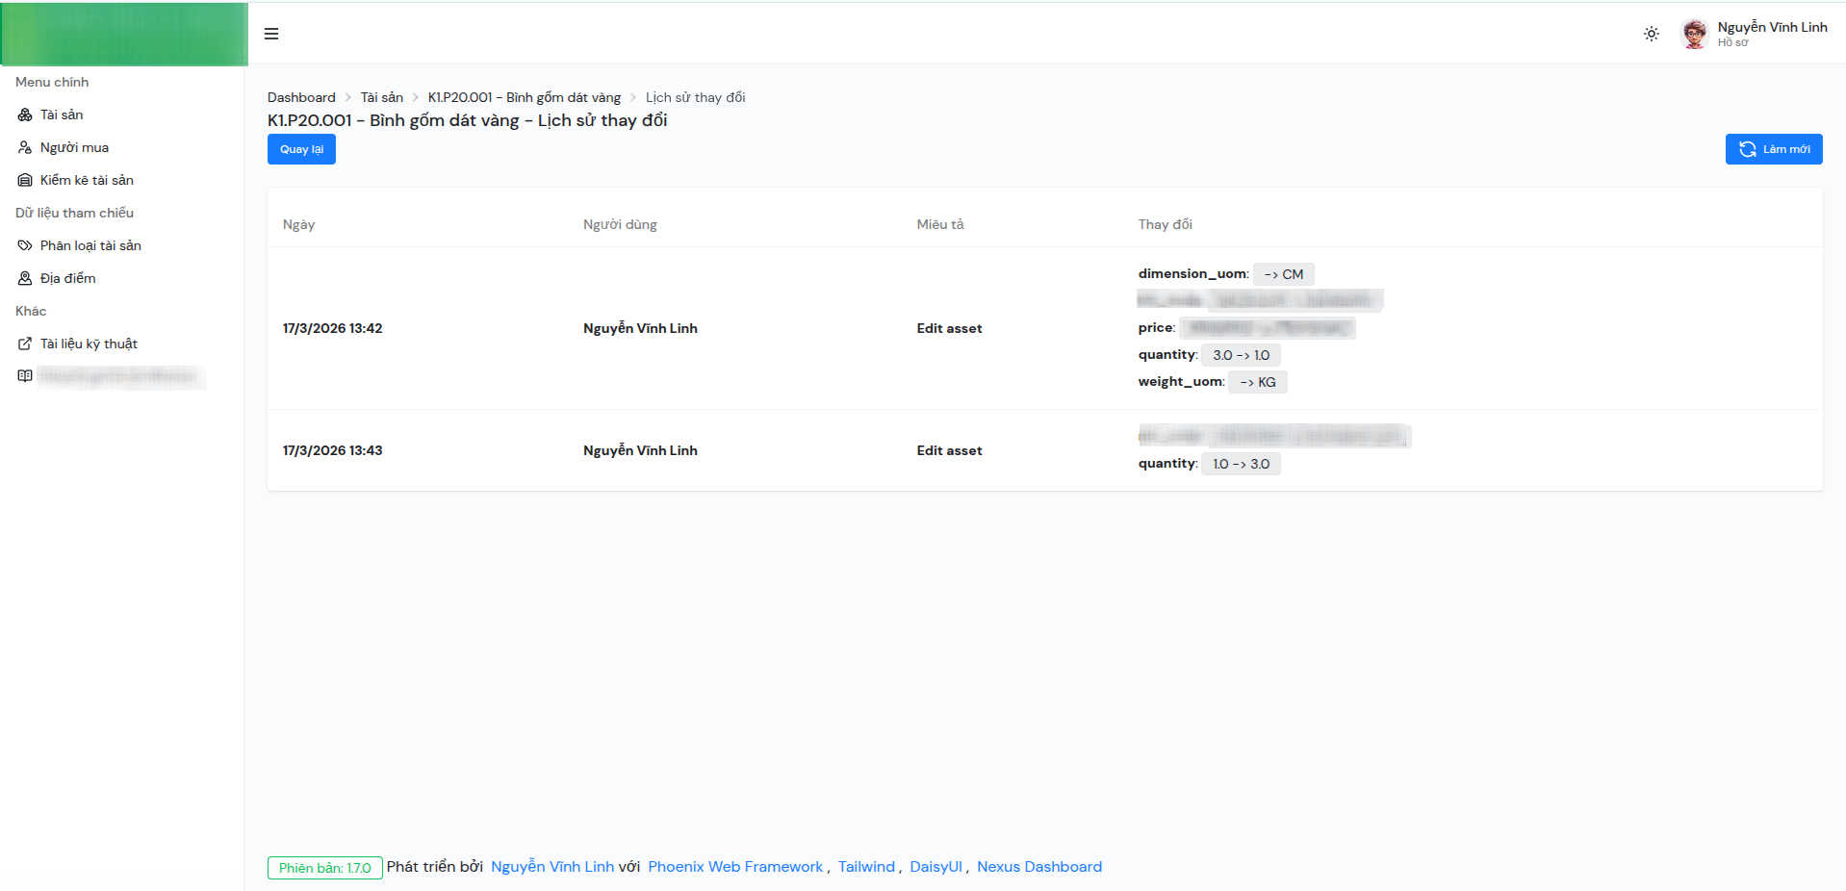Viewport: 1846px width, 891px height.
Task: Open Kiểm kê tài sản menu item
Action: point(87,180)
